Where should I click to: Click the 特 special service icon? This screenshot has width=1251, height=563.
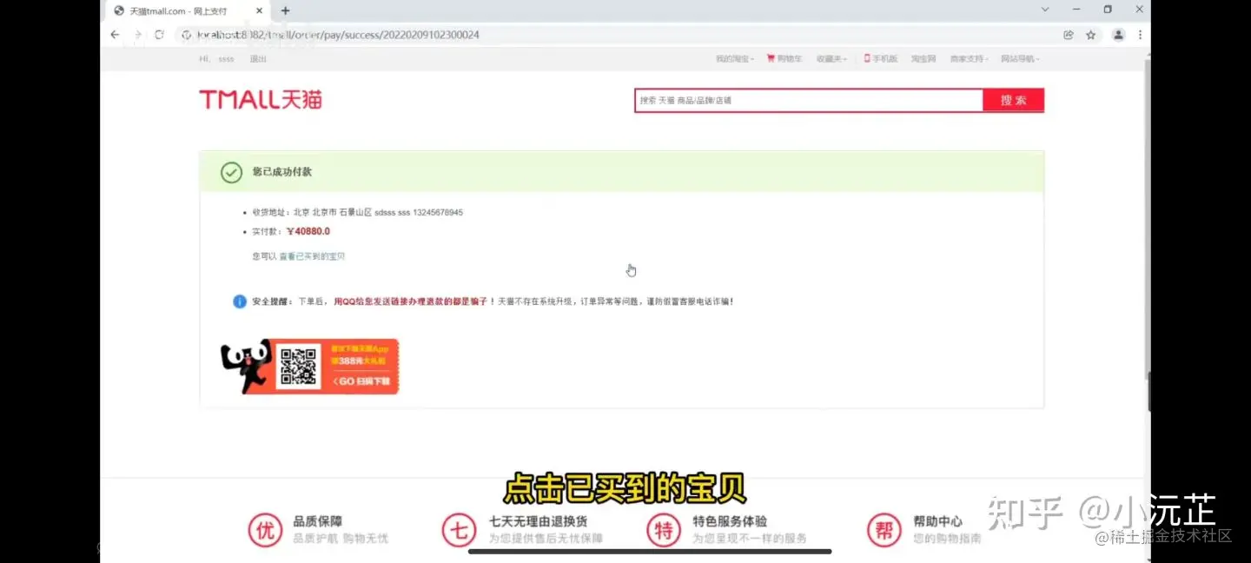[x=664, y=529]
